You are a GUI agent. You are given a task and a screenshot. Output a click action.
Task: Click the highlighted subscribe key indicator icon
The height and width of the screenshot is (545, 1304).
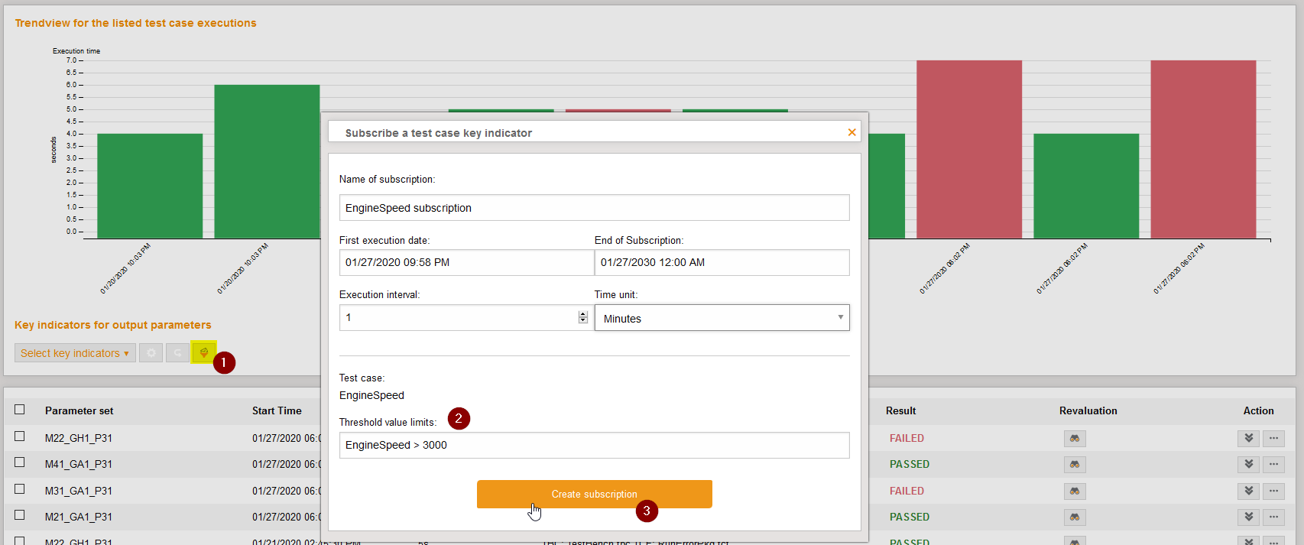(x=203, y=352)
